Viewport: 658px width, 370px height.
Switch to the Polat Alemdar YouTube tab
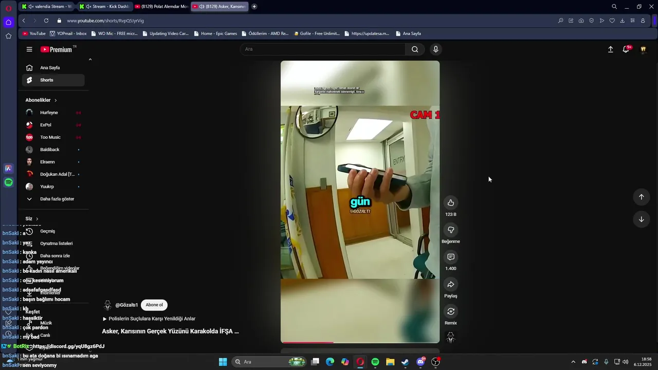161,7
